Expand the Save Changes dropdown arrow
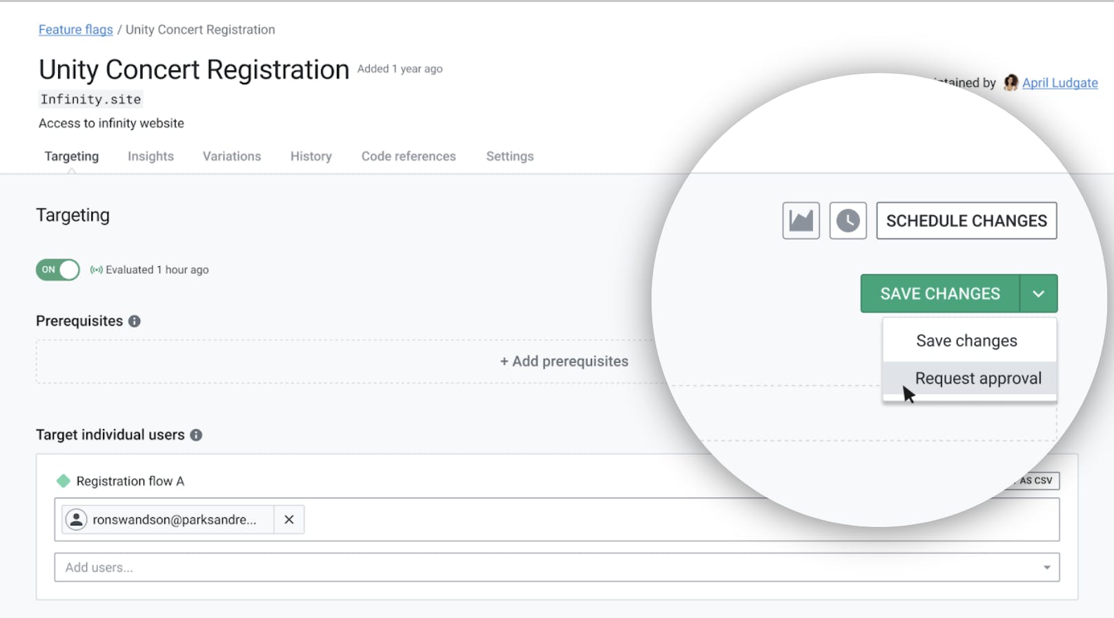 tap(1039, 294)
